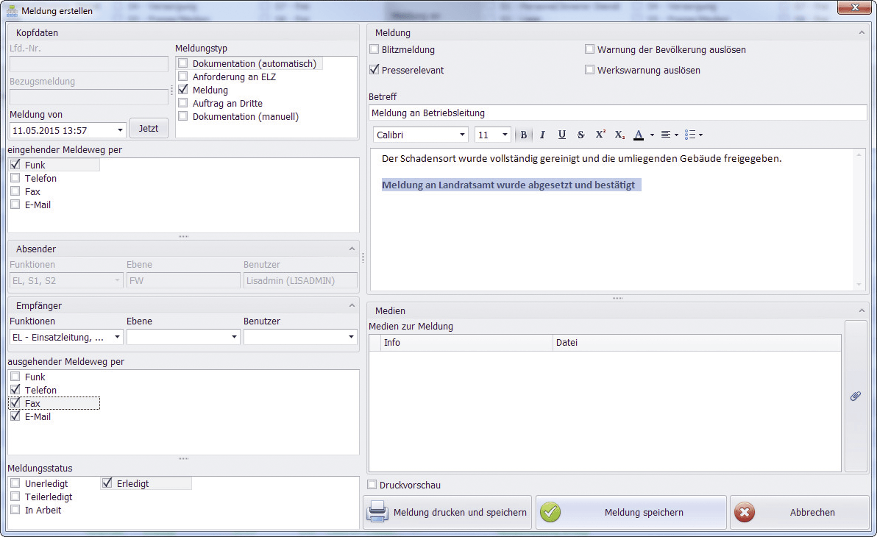Apply italic formatting to the text
Image resolution: width=877 pixels, height=537 pixels.
(542, 135)
